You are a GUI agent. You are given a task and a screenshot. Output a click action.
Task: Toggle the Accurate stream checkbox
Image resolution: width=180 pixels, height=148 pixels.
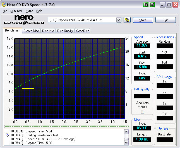pos(142,112)
